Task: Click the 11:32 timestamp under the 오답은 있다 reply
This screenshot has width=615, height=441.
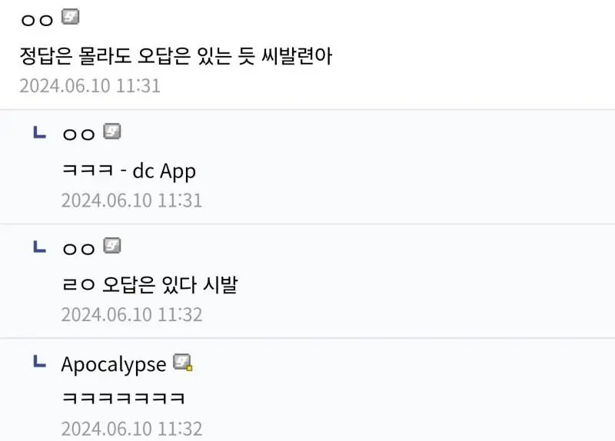Action: pos(131,315)
